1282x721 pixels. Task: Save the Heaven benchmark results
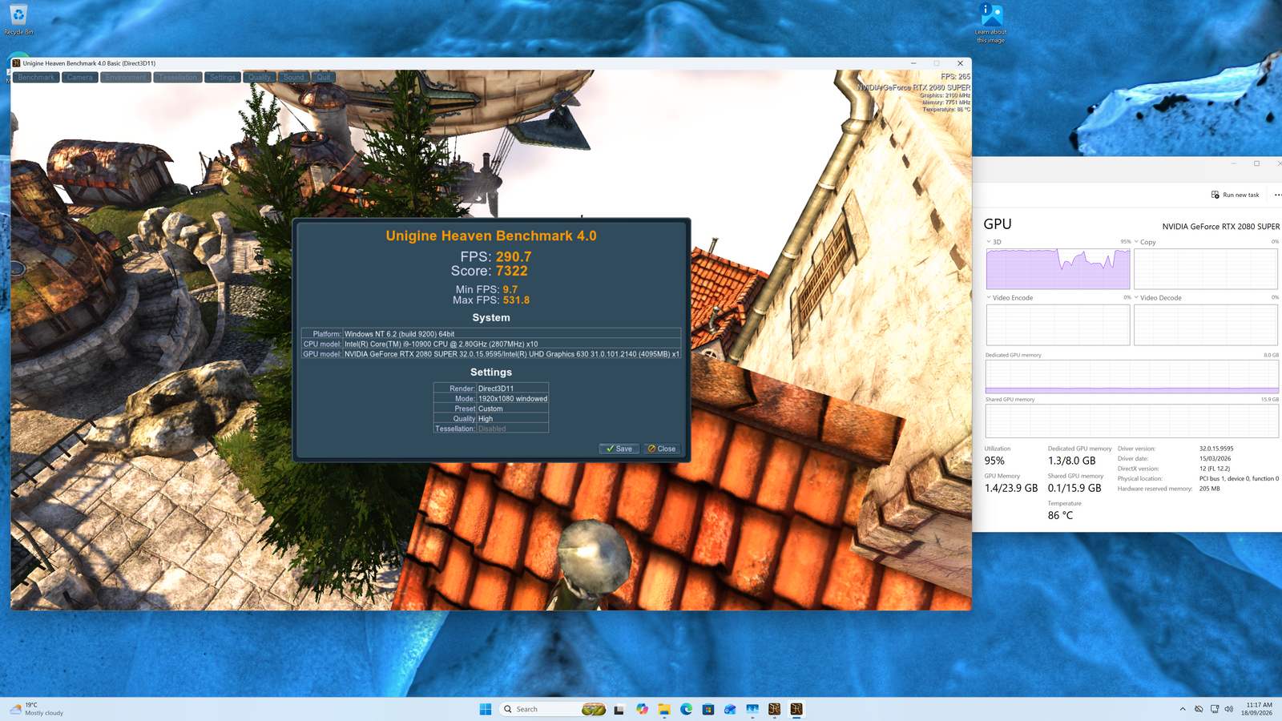[619, 449]
